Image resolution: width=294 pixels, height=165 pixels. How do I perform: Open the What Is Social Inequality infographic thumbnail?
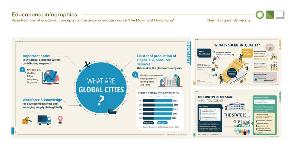click(x=237, y=62)
